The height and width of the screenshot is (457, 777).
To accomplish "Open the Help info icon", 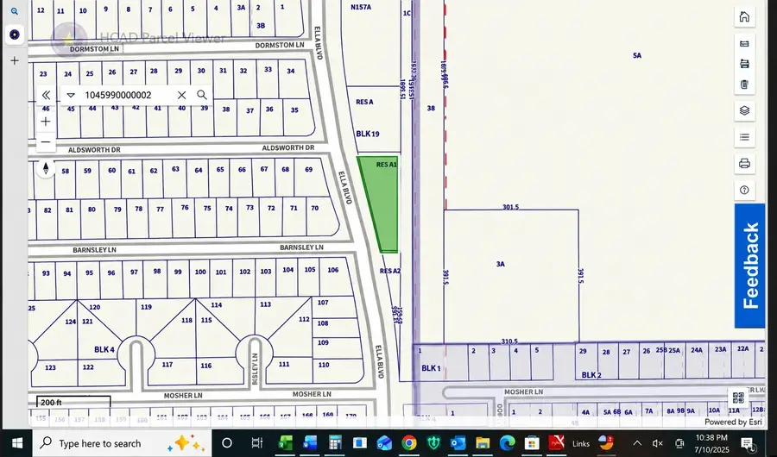I will 744,190.
